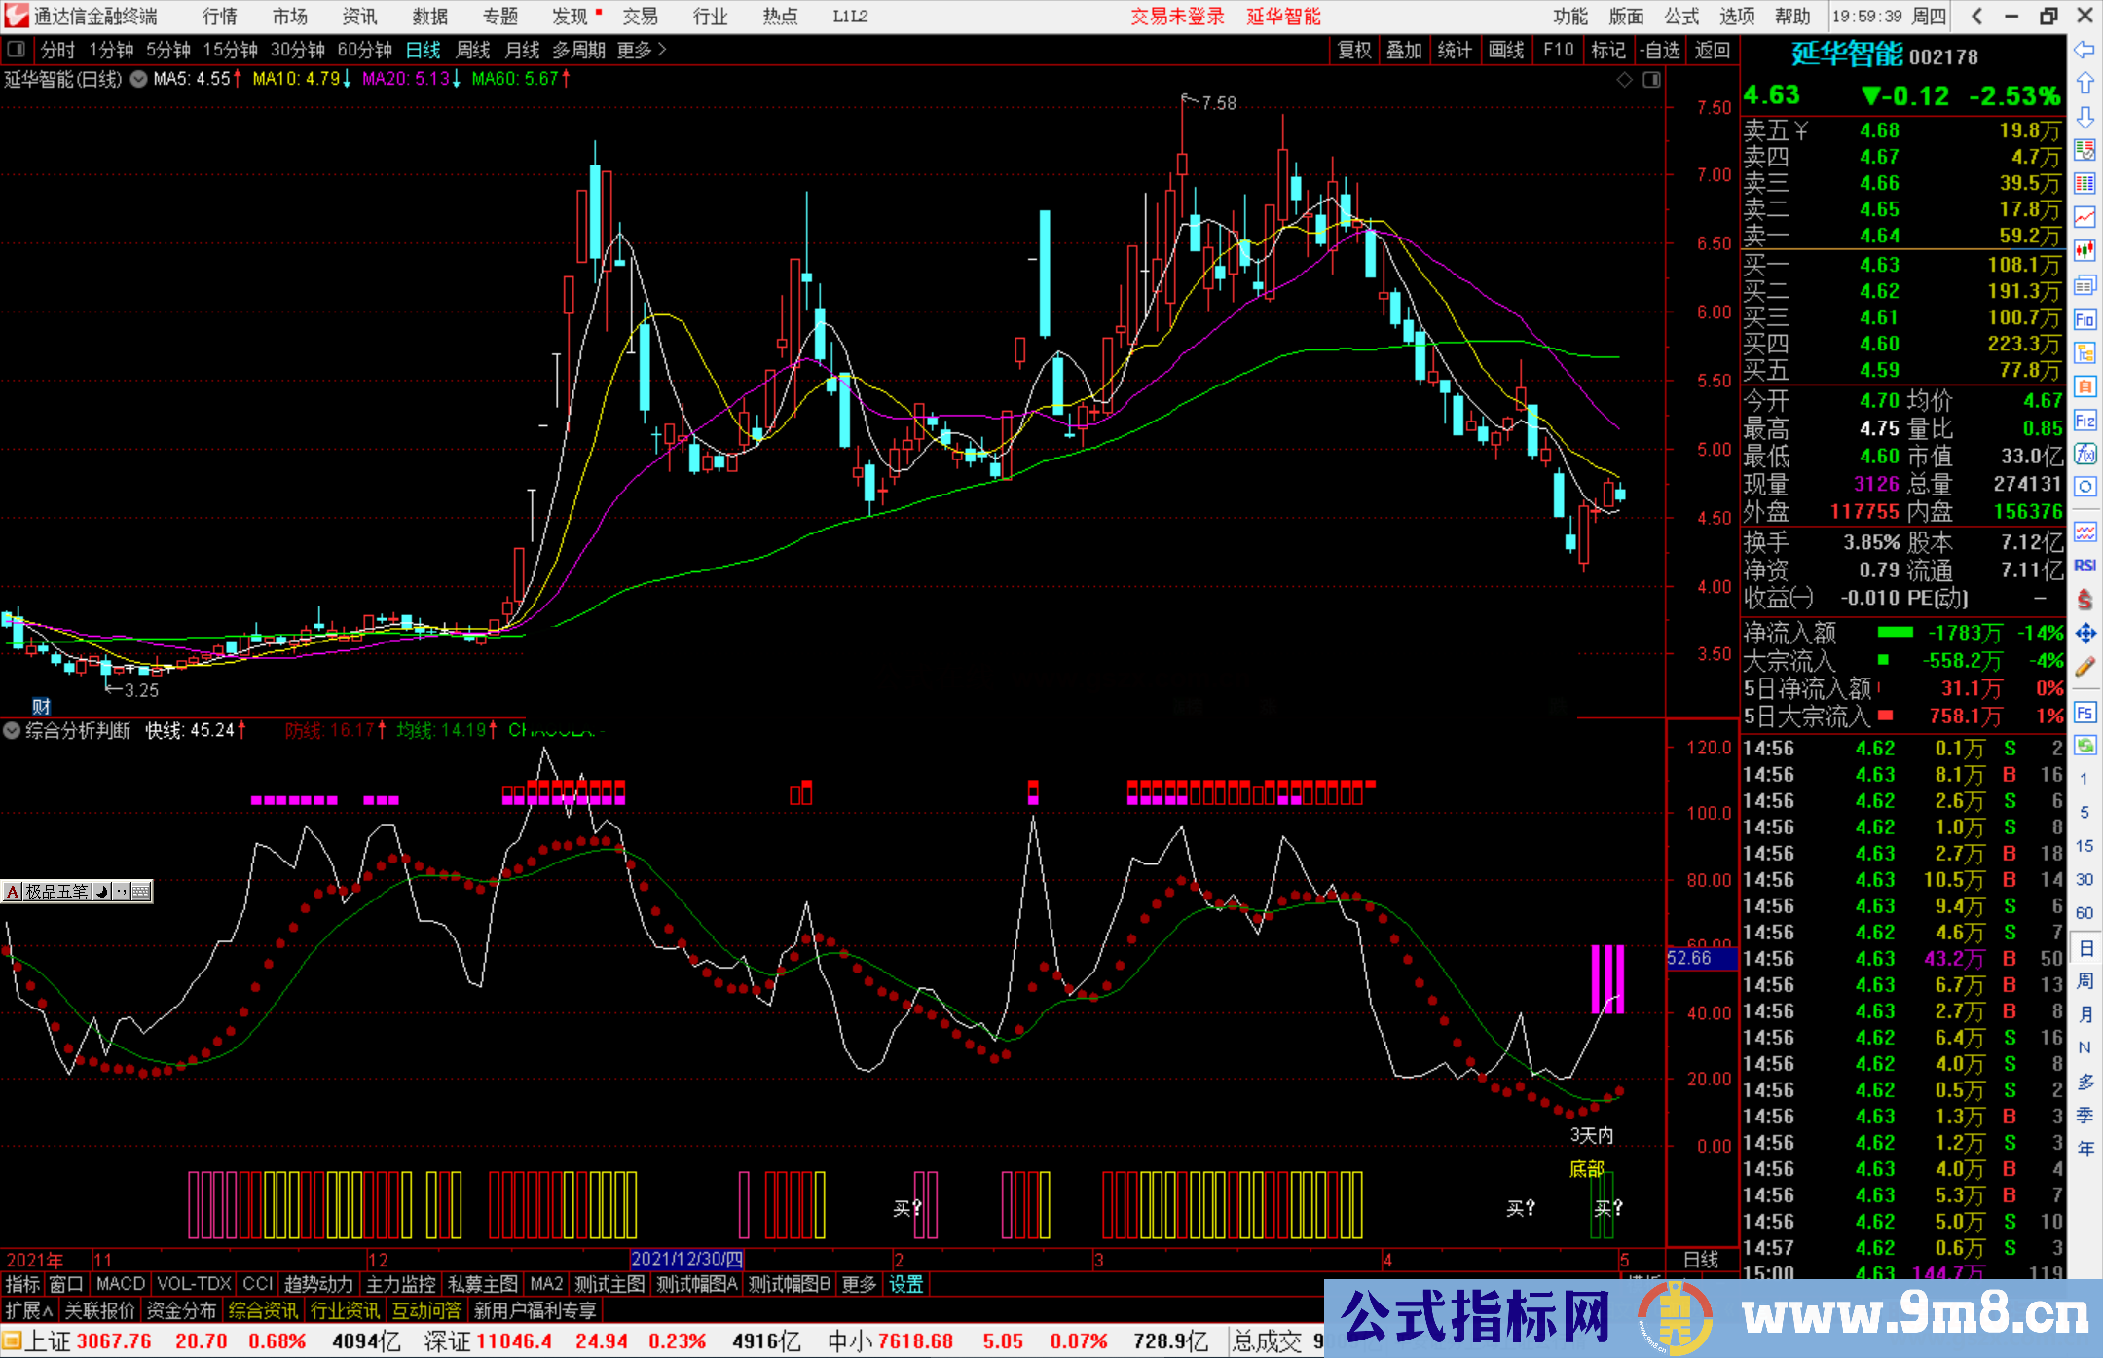
Task: Open the 公式 menu
Action: (x=1681, y=17)
